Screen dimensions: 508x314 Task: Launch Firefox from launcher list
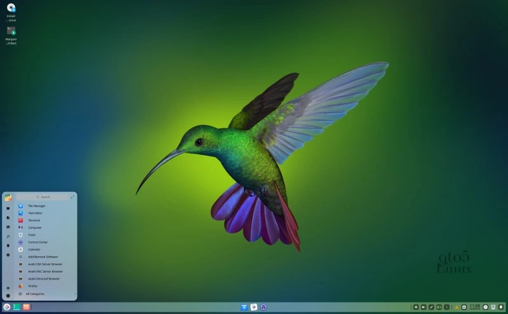(x=45, y=286)
